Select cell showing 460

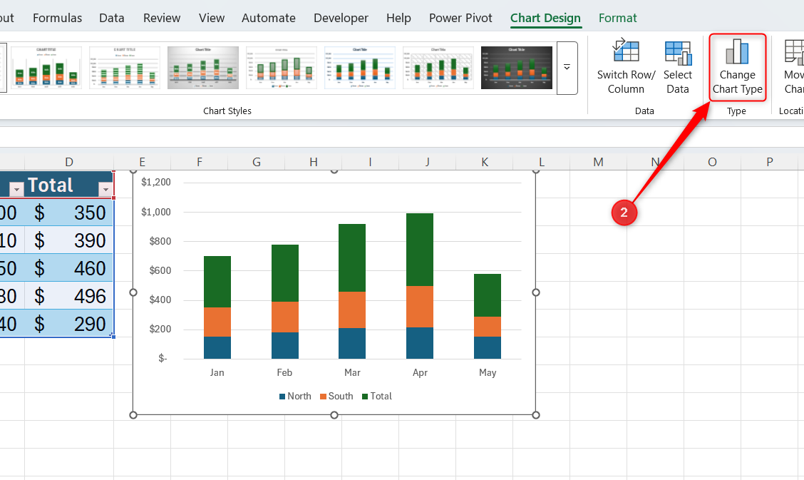click(x=68, y=267)
